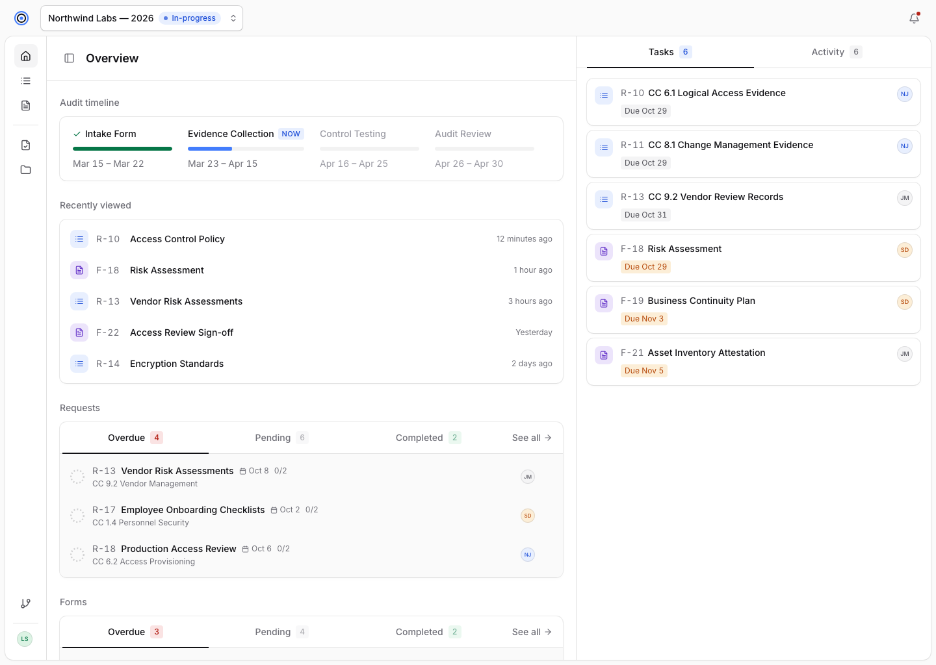Click the F-18 Risk Assessment recent icon
This screenshot has width=936, height=665.
tap(79, 270)
